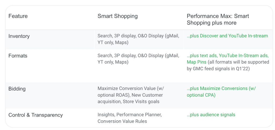Select the Bidding row label

point(17,89)
